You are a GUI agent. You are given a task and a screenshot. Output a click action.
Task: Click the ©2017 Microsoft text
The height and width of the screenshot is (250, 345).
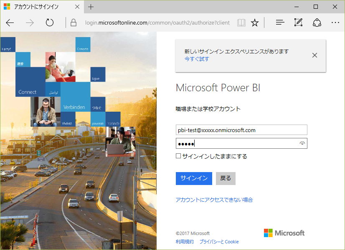click(193, 233)
